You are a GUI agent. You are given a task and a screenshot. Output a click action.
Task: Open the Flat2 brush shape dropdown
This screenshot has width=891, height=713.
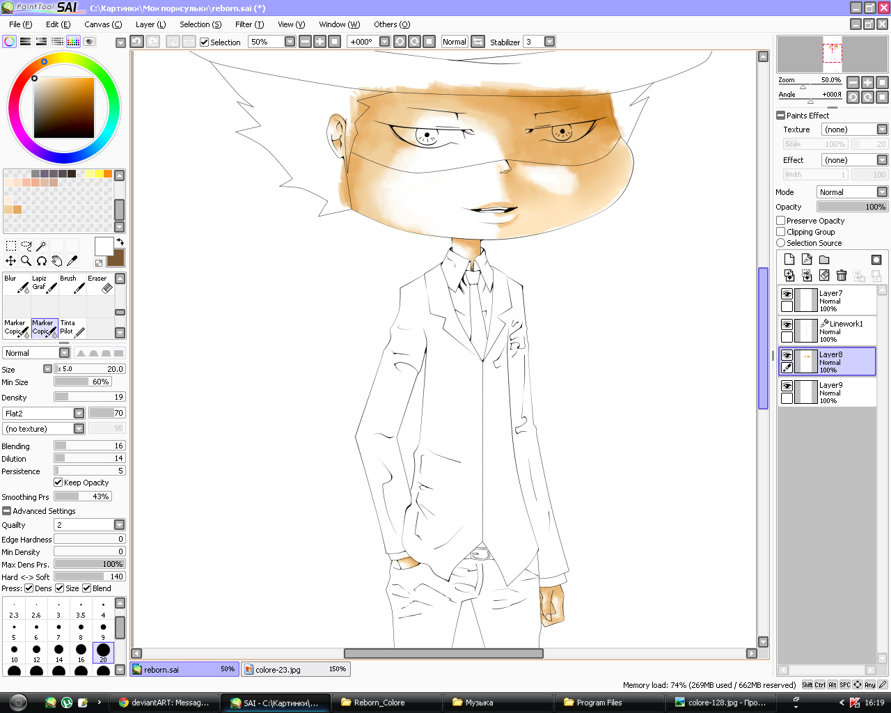[79, 413]
